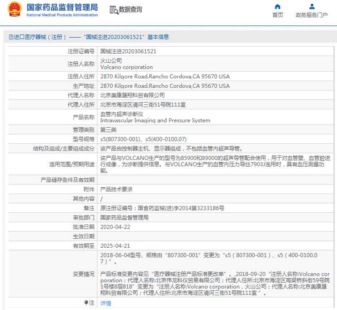Click the 注册人住所 address value

click(165, 77)
